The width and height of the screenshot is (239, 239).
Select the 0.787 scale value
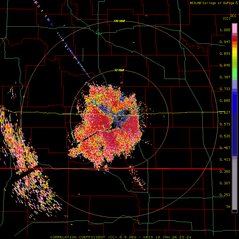point(225,77)
